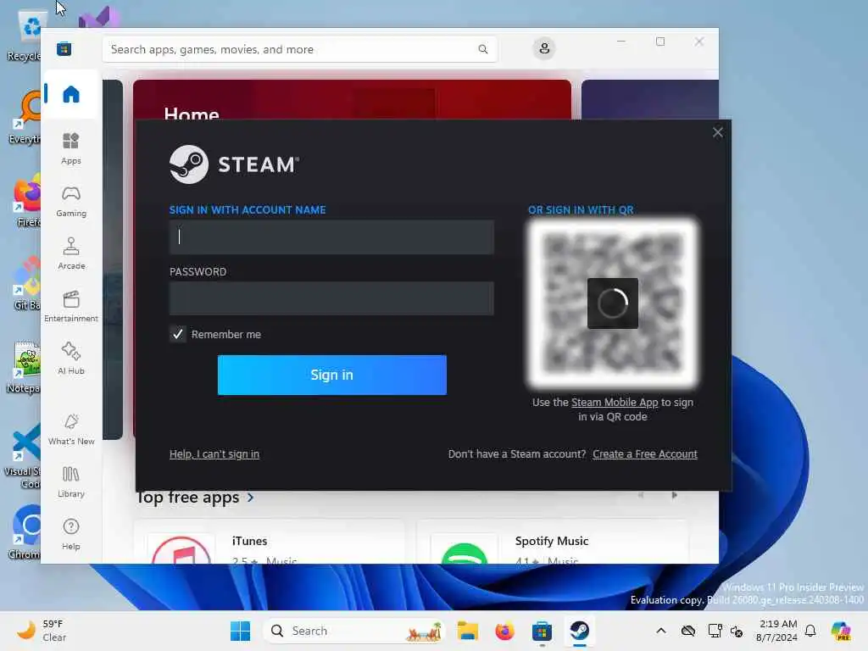Click the magnifier icon in Store search
The width and height of the screenshot is (868, 651).
tap(482, 49)
